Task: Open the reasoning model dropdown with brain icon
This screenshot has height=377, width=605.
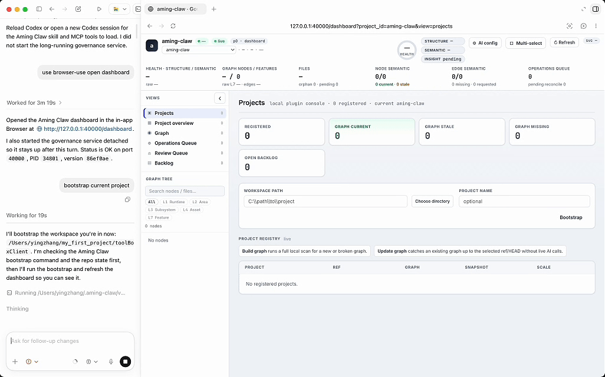Action: click(92, 362)
